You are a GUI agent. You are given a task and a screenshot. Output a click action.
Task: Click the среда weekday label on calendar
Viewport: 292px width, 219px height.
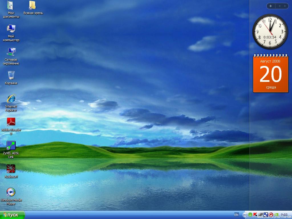(x=271, y=87)
